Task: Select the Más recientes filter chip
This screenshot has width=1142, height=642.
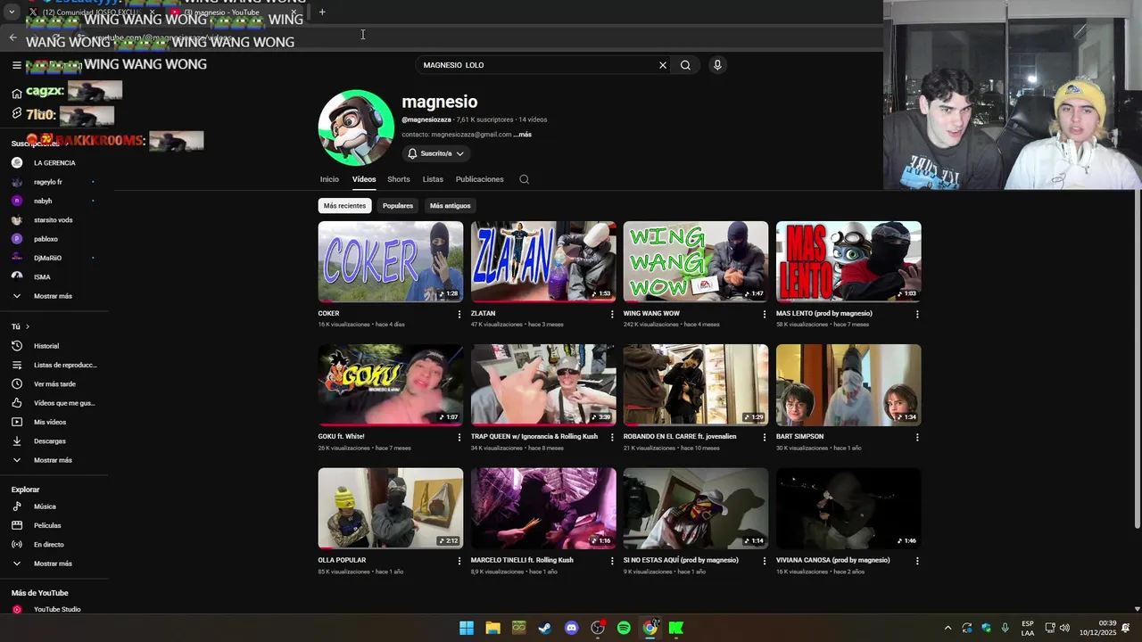Action: pyautogui.click(x=344, y=206)
